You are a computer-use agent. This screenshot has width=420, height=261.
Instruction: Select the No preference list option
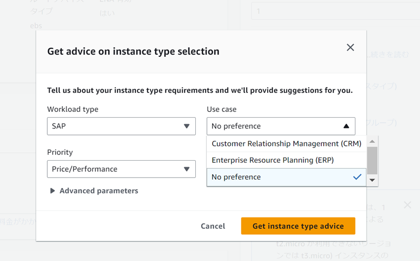[x=286, y=177]
